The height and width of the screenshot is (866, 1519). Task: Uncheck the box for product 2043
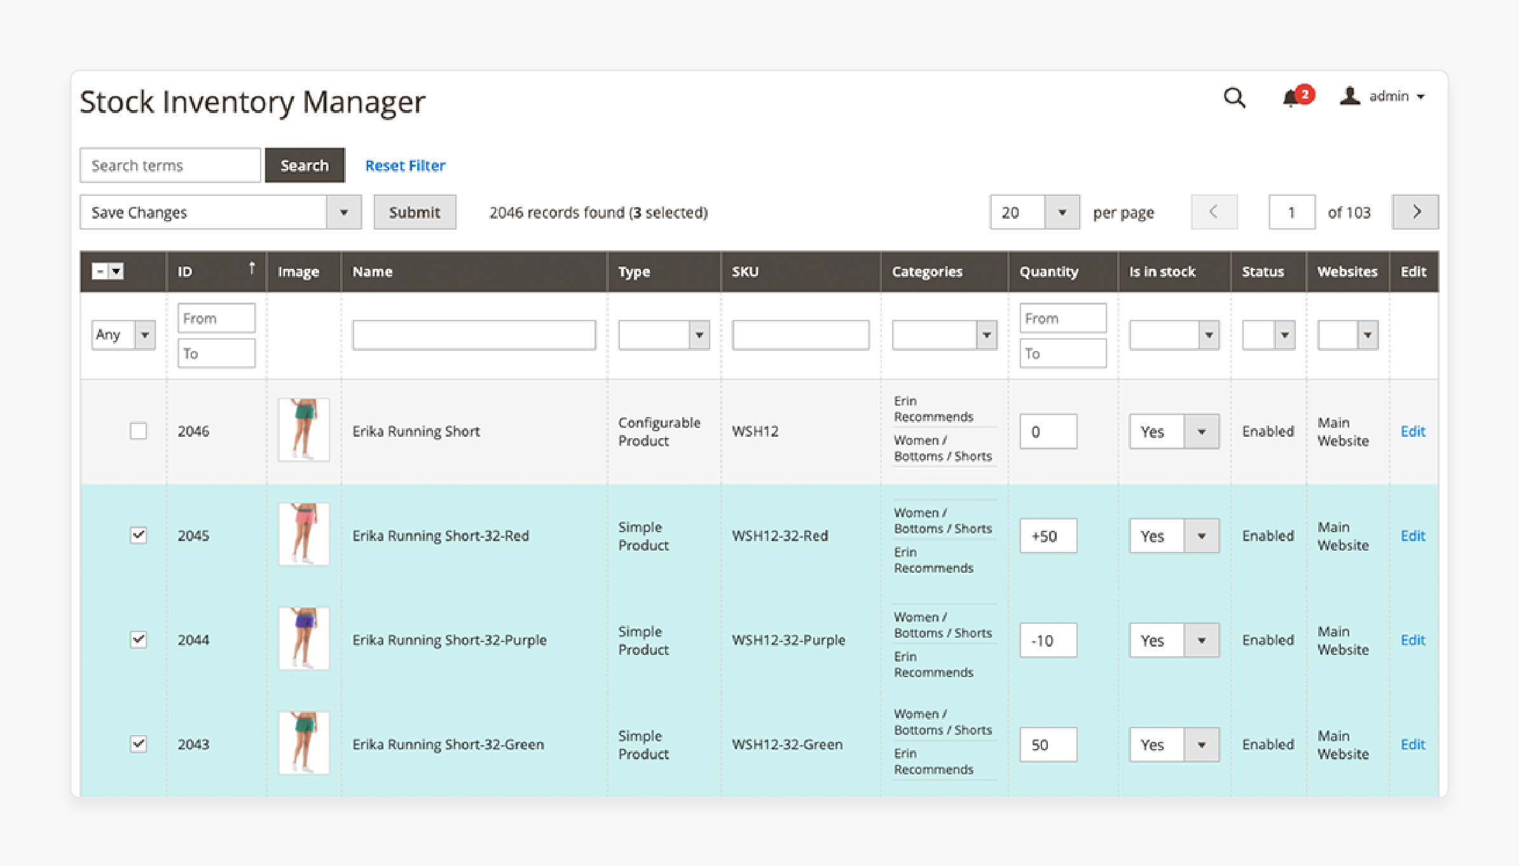tap(138, 744)
